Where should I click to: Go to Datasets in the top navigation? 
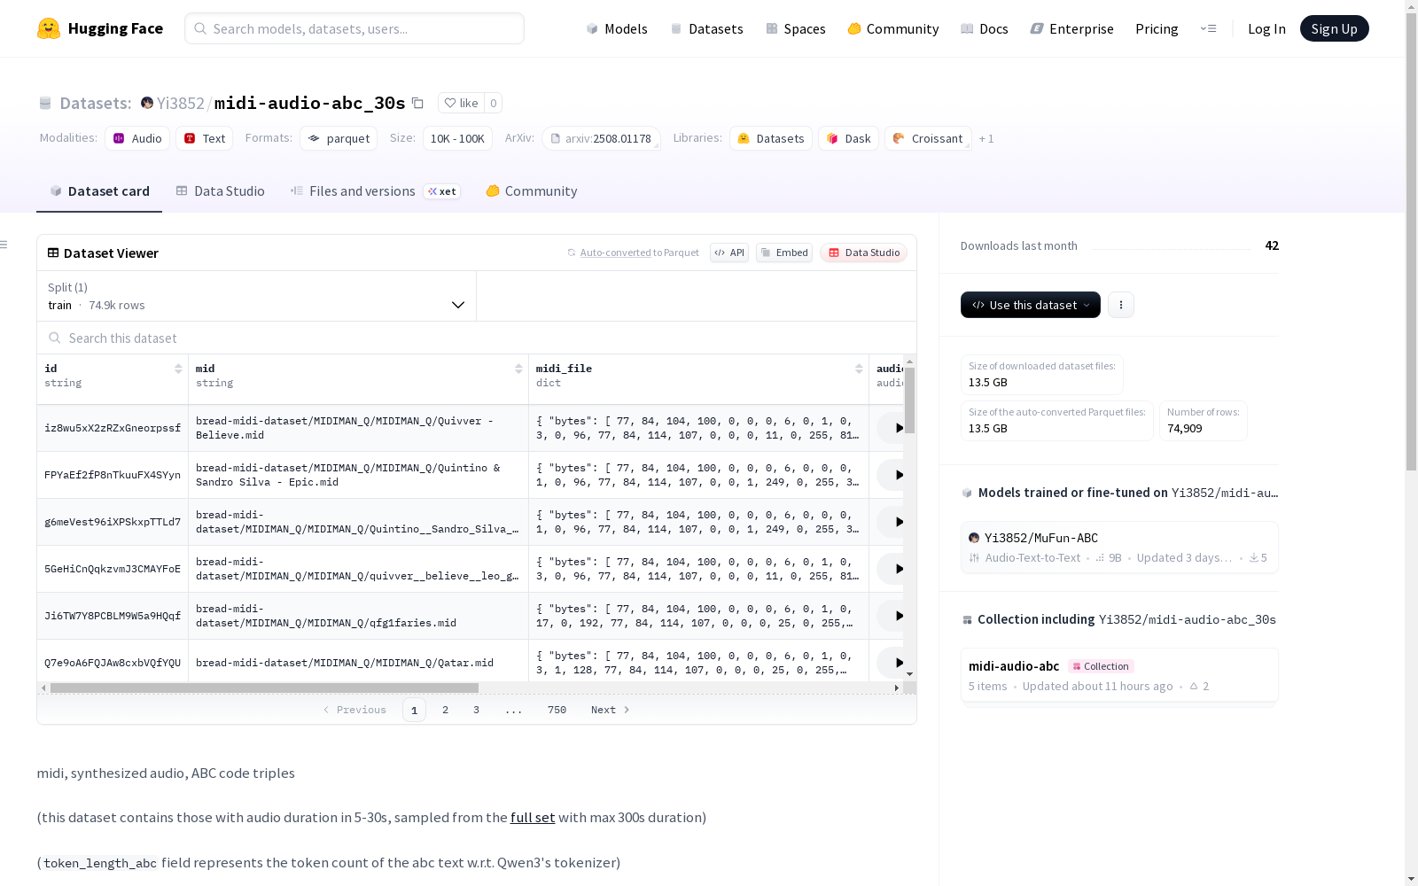click(x=706, y=28)
